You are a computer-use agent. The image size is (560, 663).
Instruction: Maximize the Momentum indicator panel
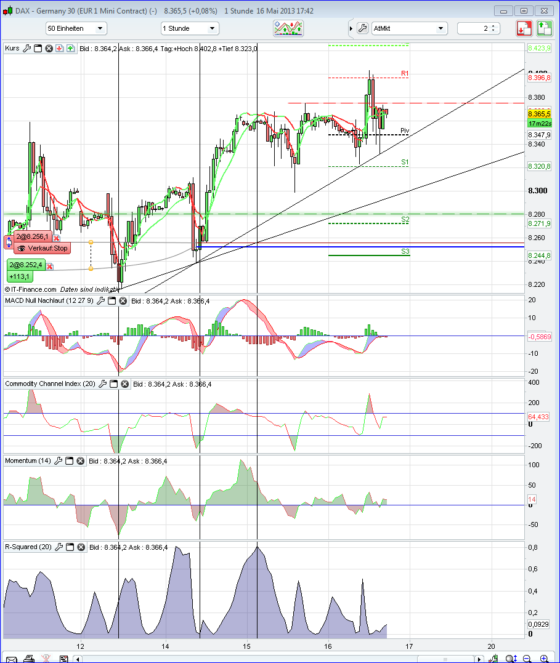pyautogui.click(x=70, y=460)
